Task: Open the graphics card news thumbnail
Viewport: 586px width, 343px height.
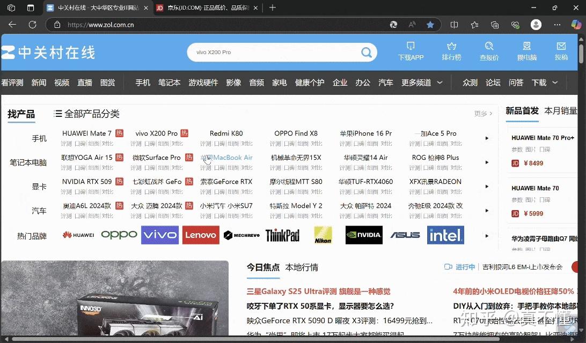Action: tap(115, 298)
